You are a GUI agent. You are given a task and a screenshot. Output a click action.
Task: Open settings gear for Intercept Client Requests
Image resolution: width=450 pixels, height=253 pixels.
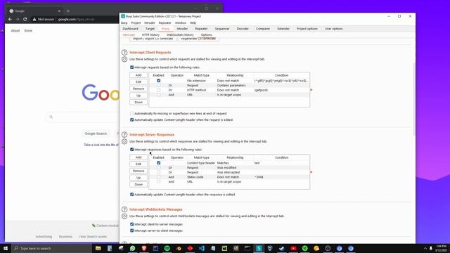coord(124,59)
